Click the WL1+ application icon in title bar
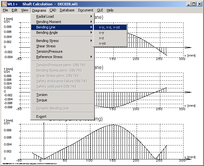 (x=4, y=4)
